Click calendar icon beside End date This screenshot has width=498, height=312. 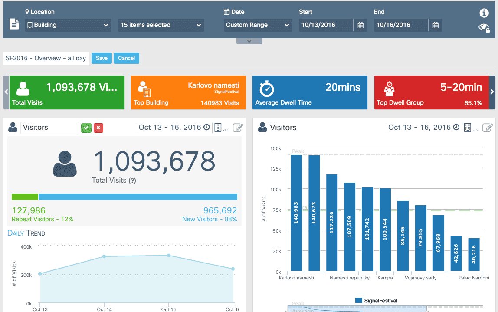pos(436,25)
